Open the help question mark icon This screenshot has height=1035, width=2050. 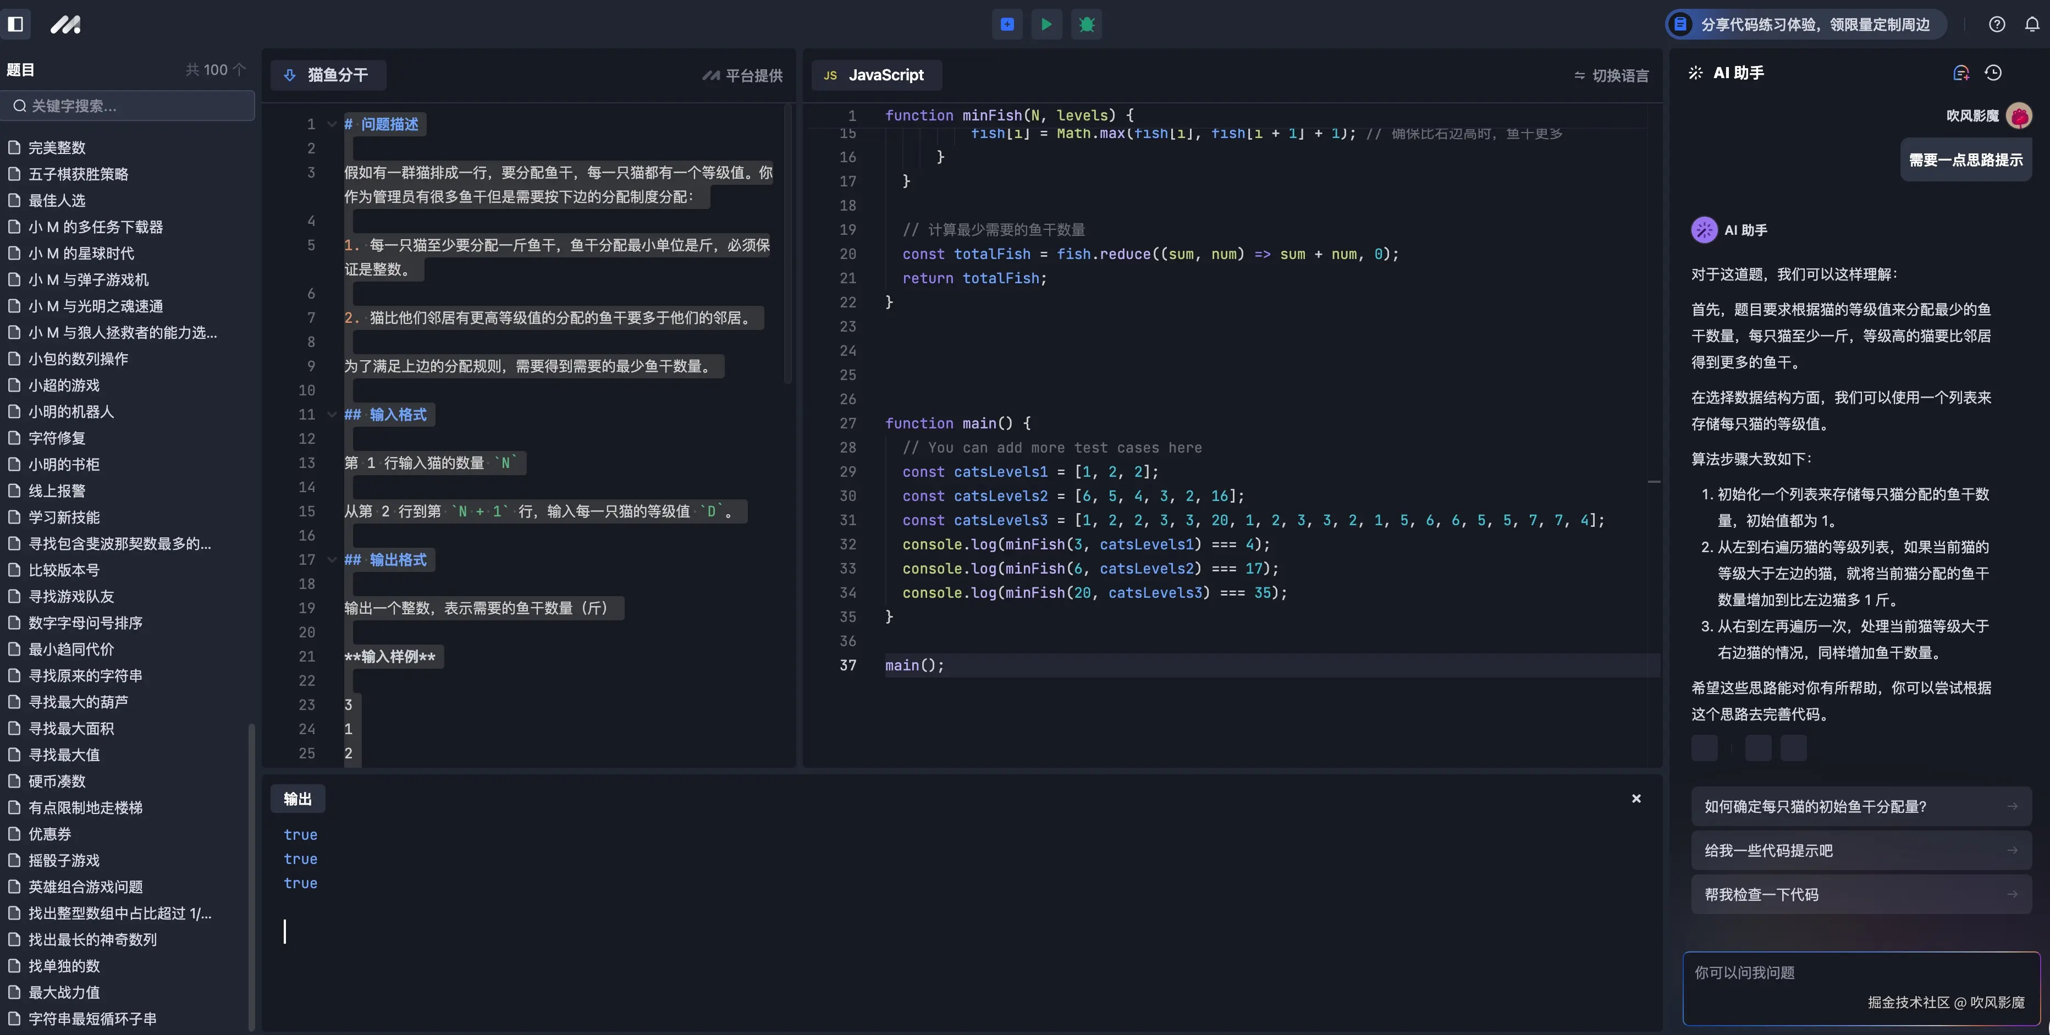click(x=1997, y=25)
